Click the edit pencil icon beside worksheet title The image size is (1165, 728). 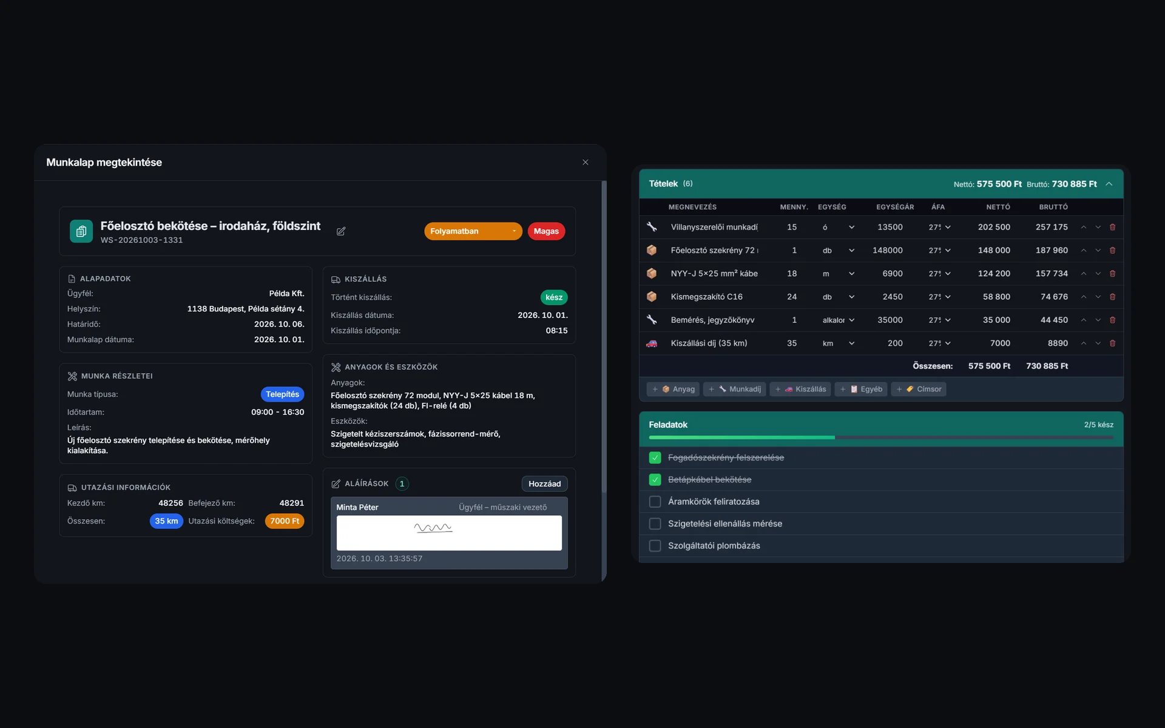tap(341, 231)
